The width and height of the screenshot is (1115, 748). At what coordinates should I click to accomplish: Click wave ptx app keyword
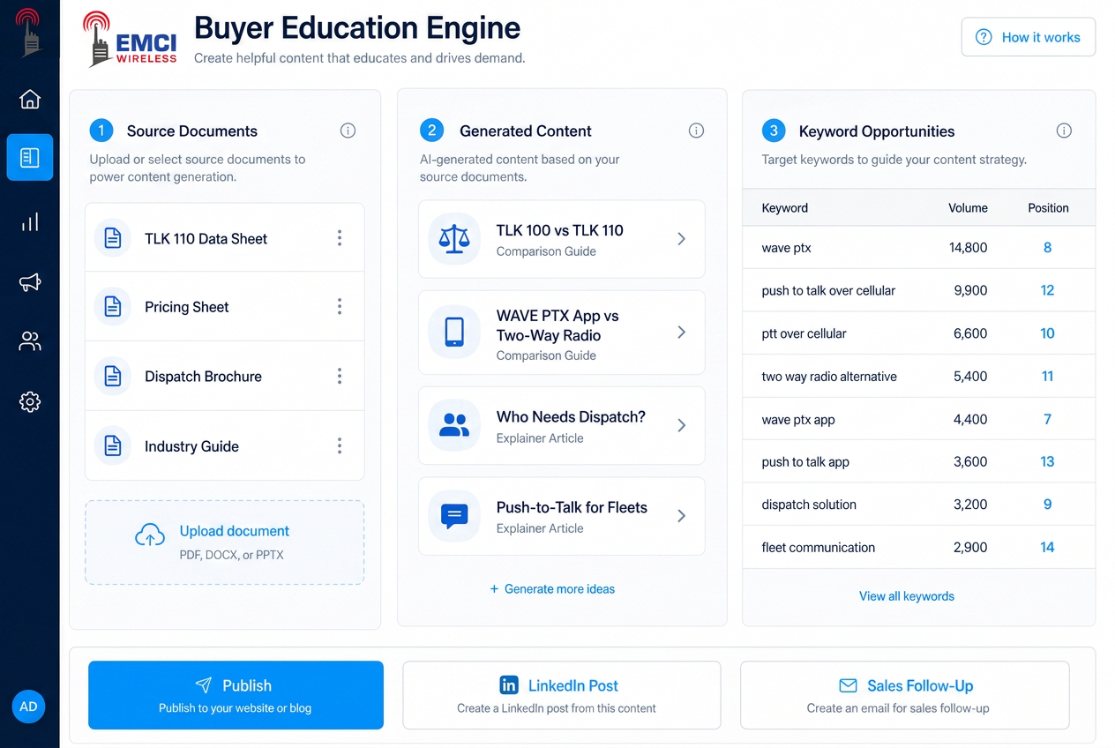click(798, 419)
